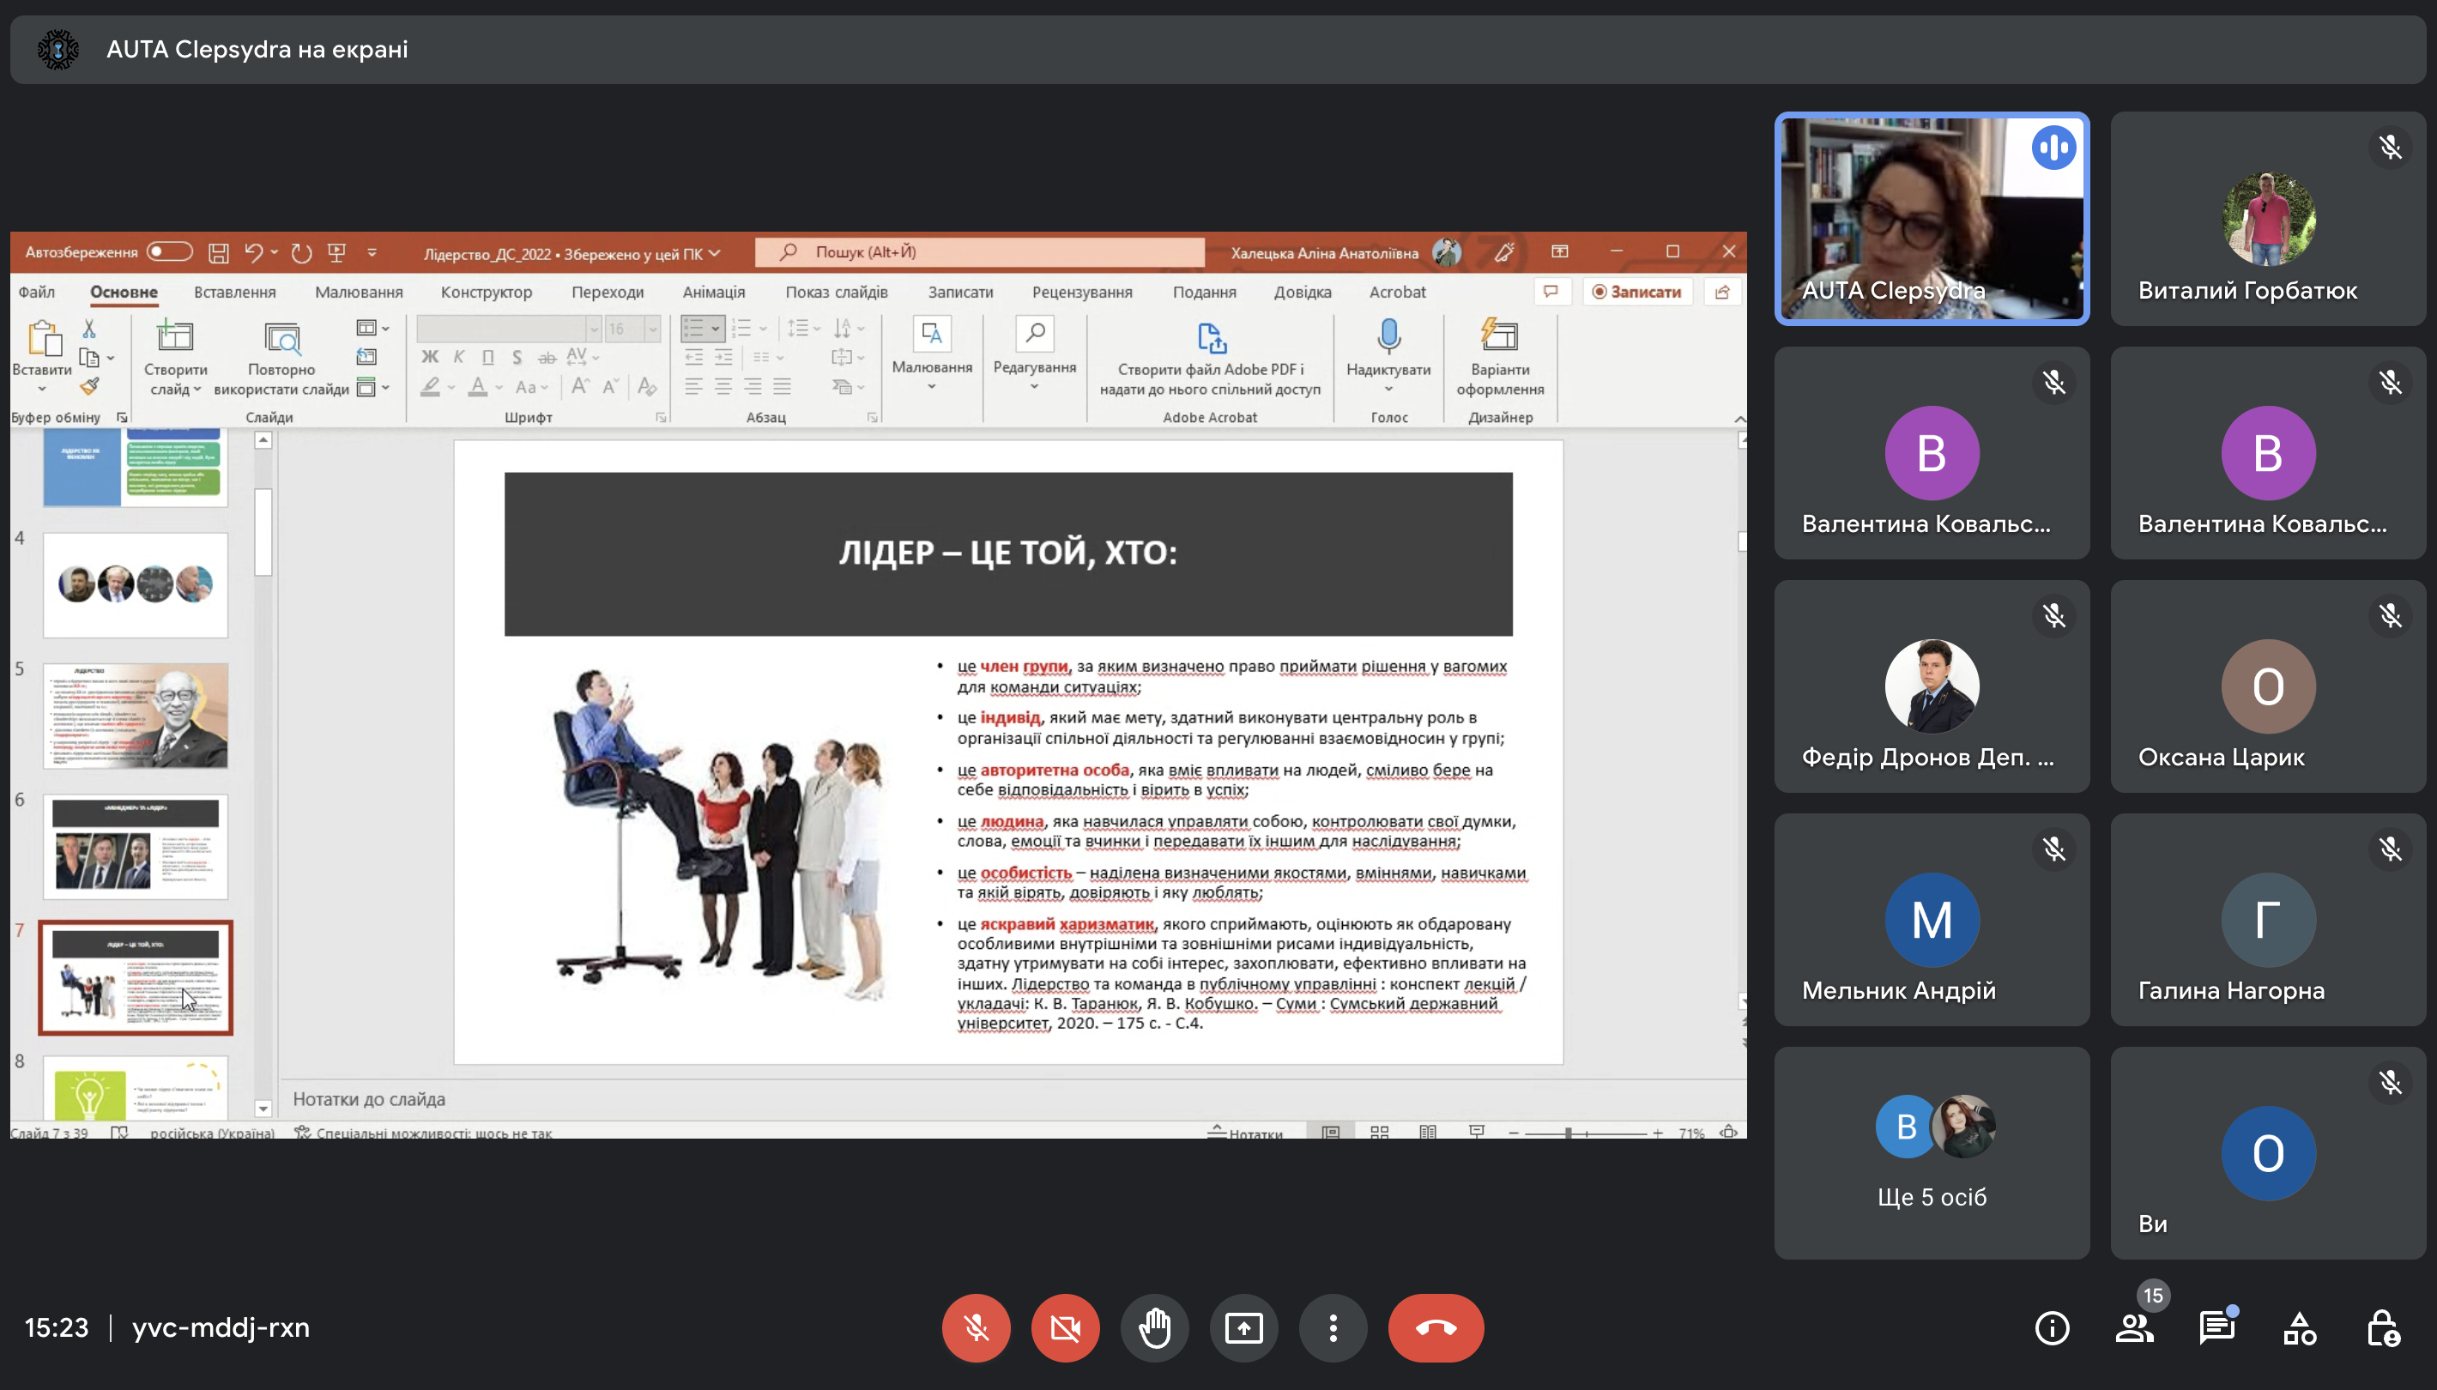Show the participants list

point(2133,1328)
